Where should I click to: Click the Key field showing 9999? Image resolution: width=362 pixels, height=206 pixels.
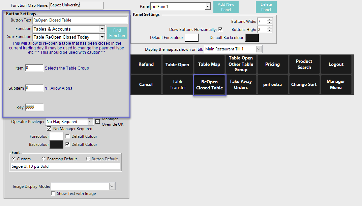pyautogui.click(x=34, y=107)
